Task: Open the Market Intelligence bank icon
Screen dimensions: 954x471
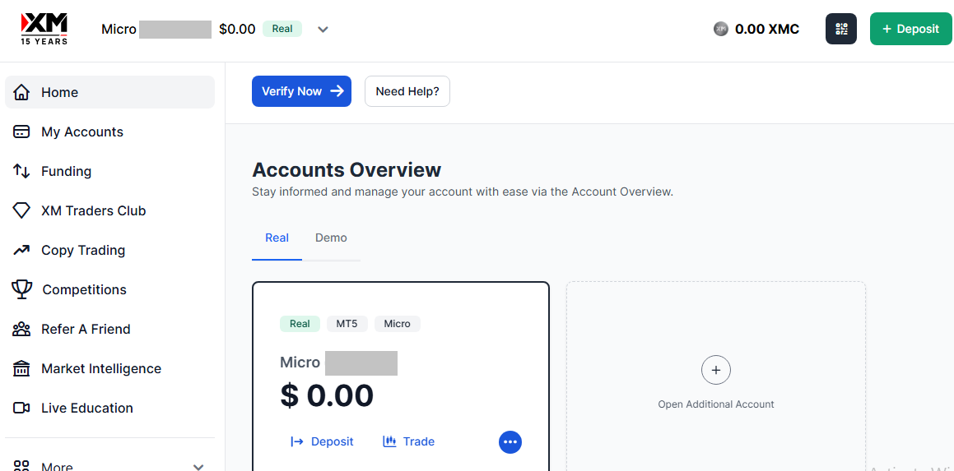Action: point(22,368)
